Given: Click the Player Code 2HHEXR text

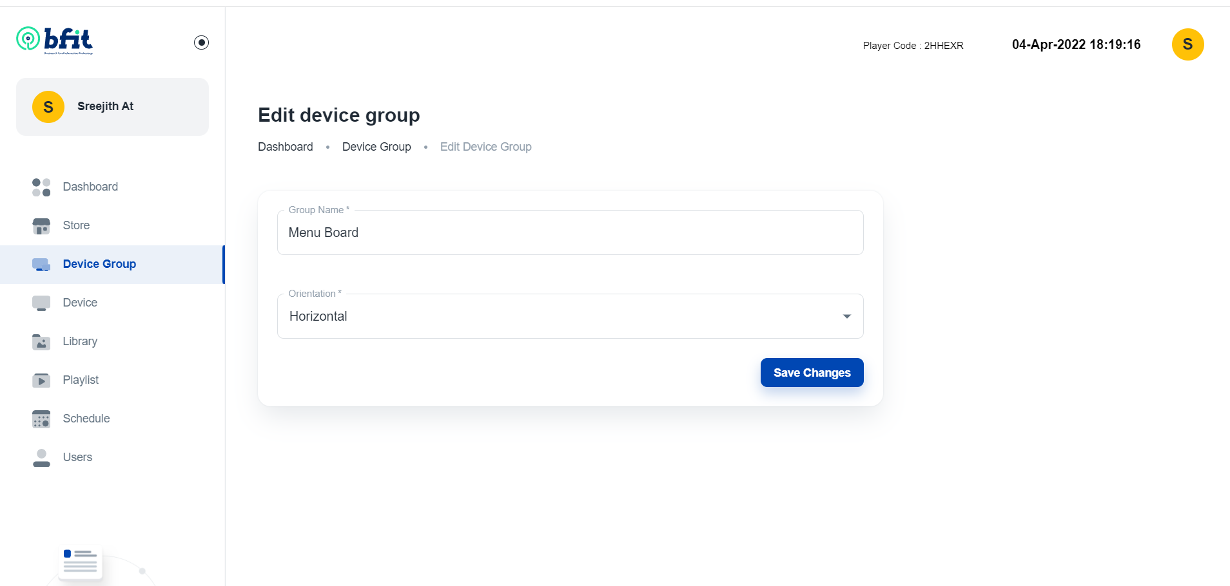Looking at the screenshot, I should [913, 46].
